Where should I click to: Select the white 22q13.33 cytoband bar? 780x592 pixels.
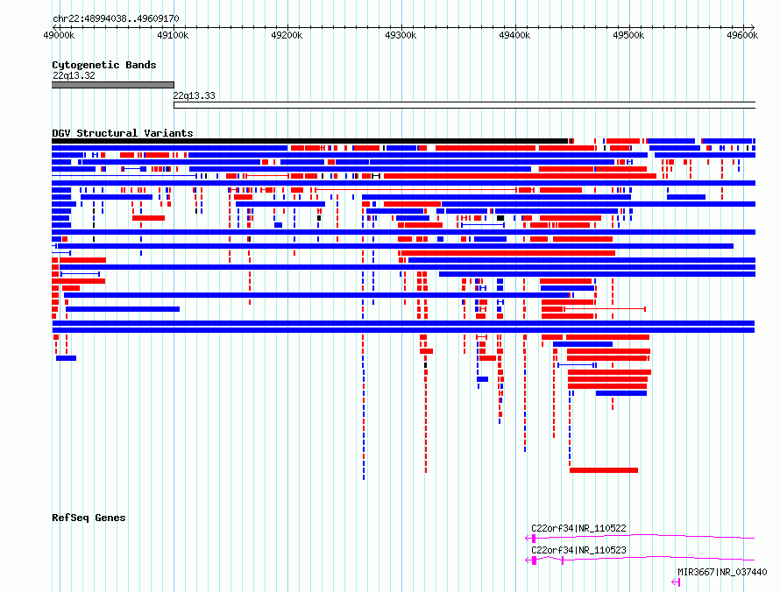tap(464, 105)
